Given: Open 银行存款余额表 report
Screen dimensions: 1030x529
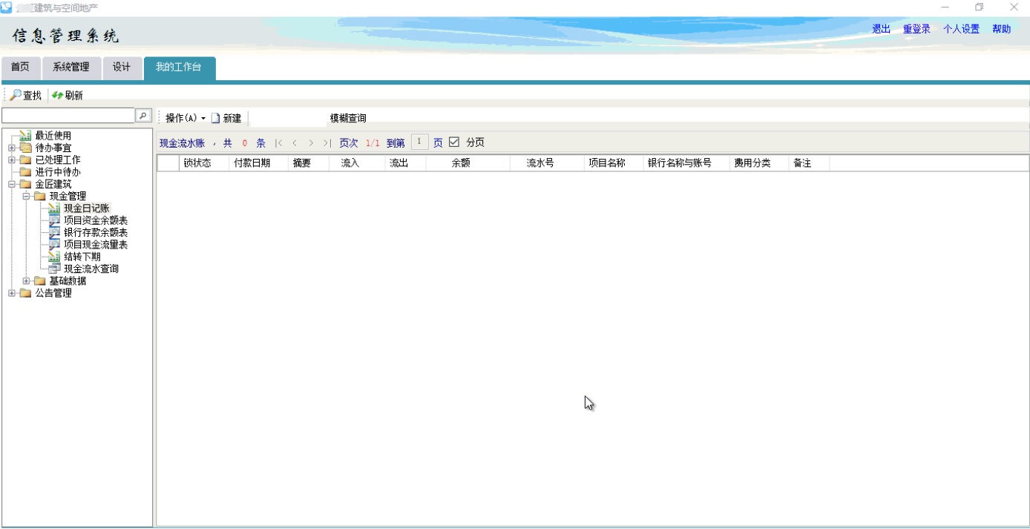Looking at the screenshot, I should (95, 232).
